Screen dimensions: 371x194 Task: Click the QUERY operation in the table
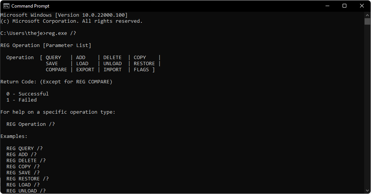(x=53, y=58)
